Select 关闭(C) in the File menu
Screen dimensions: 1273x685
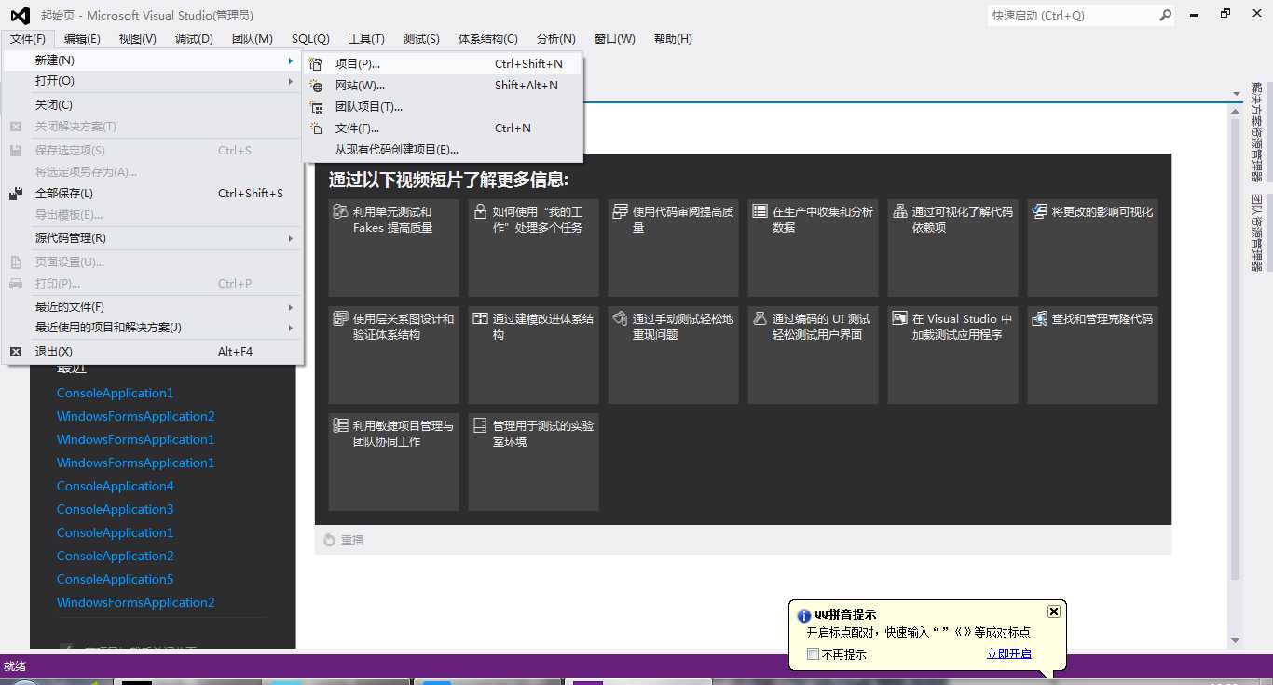coord(154,105)
